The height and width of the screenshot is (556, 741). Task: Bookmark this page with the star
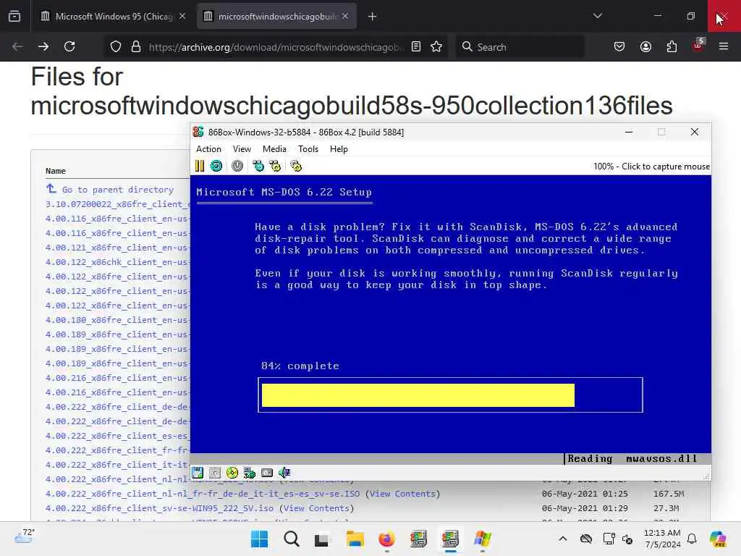(x=436, y=46)
